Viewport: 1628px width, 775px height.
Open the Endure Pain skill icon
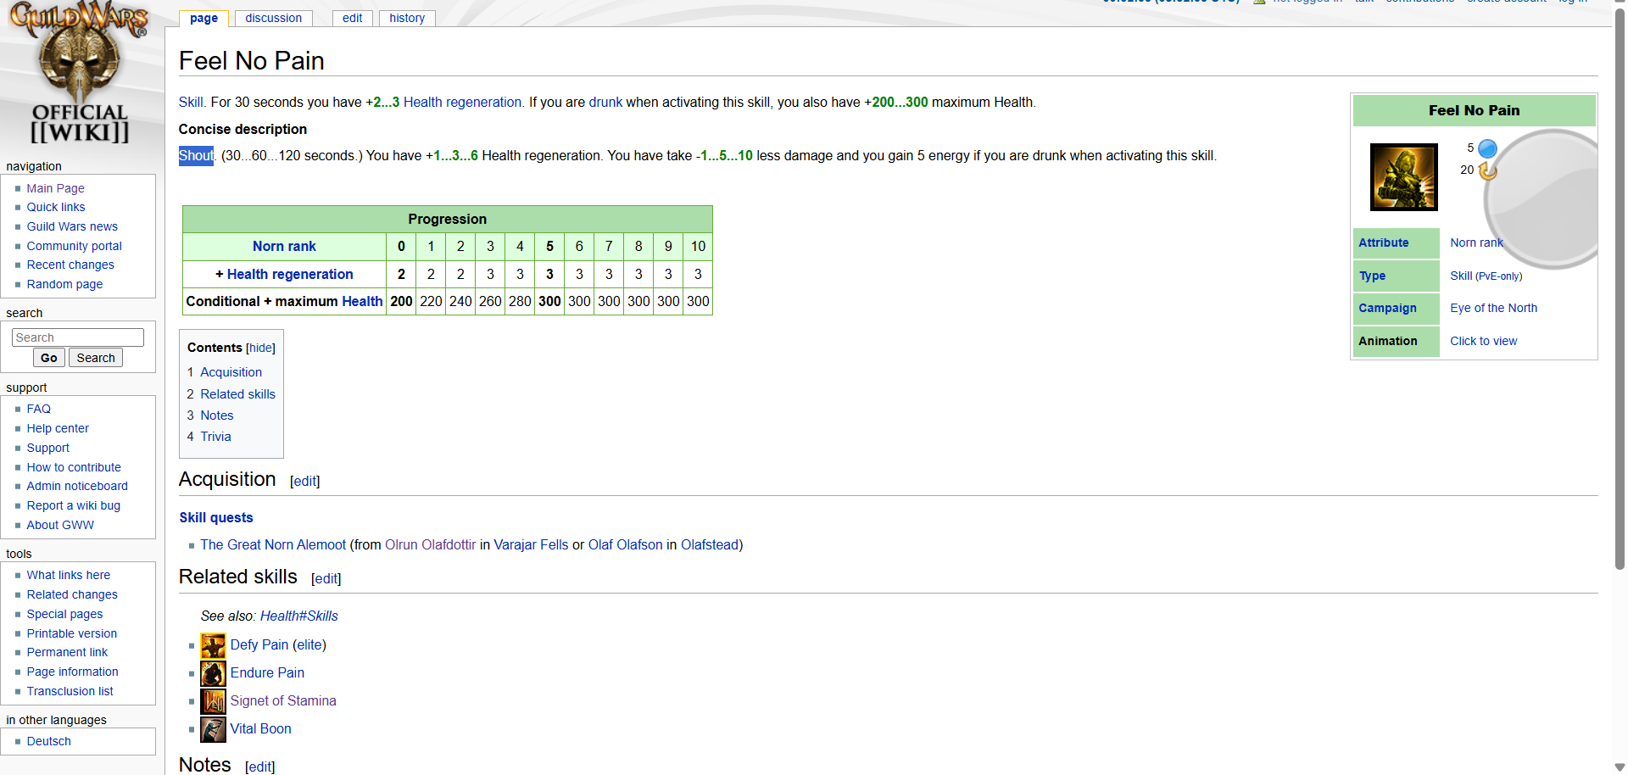click(213, 674)
